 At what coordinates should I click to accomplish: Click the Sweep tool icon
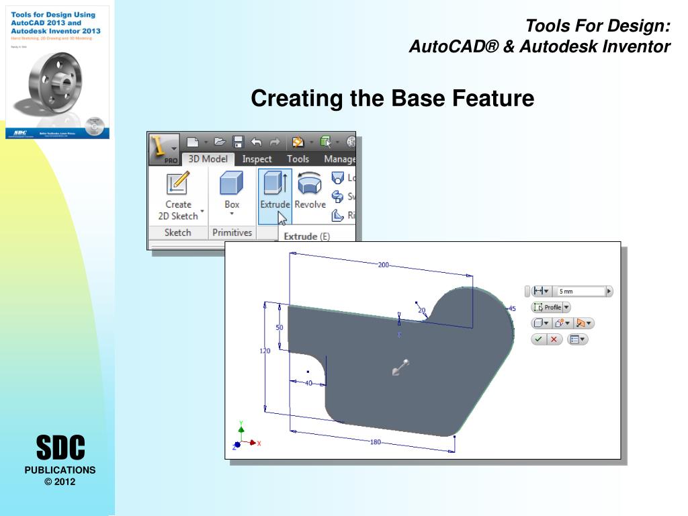pos(337,196)
